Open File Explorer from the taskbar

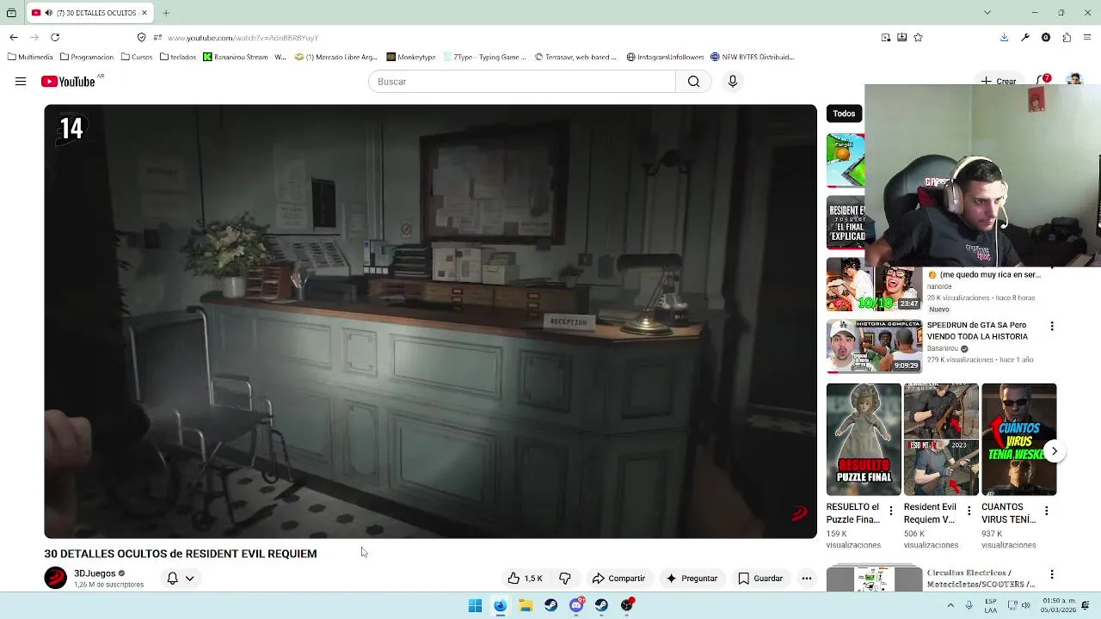tap(526, 605)
